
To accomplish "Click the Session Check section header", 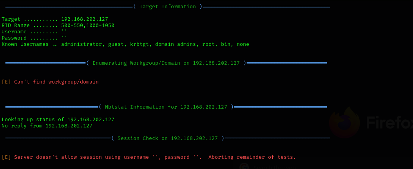I will pyautogui.click(x=167, y=138).
